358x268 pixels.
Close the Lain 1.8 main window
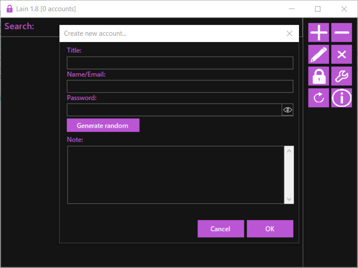(344, 9)
